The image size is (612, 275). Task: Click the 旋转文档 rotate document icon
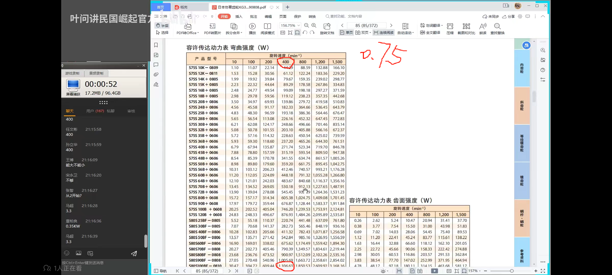327,26
